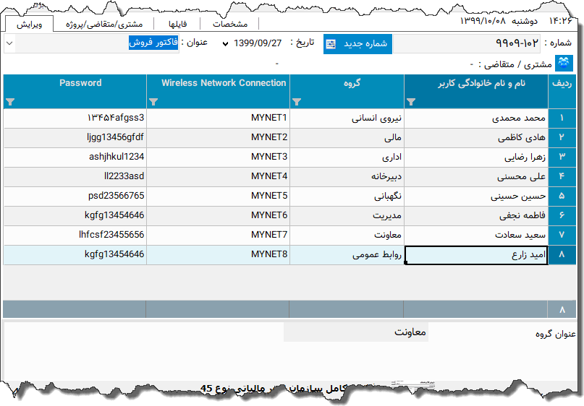
Task: Click the name cell سعید سعادت
Action: coord(476,236)
